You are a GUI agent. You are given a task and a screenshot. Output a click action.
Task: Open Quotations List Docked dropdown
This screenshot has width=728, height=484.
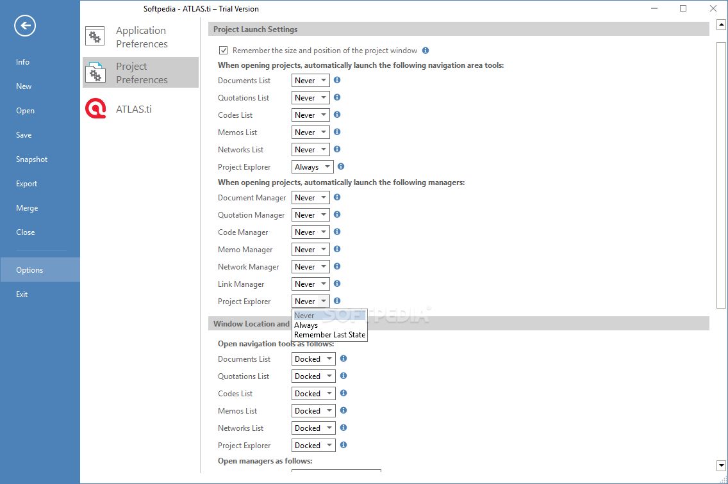(313, 376)
